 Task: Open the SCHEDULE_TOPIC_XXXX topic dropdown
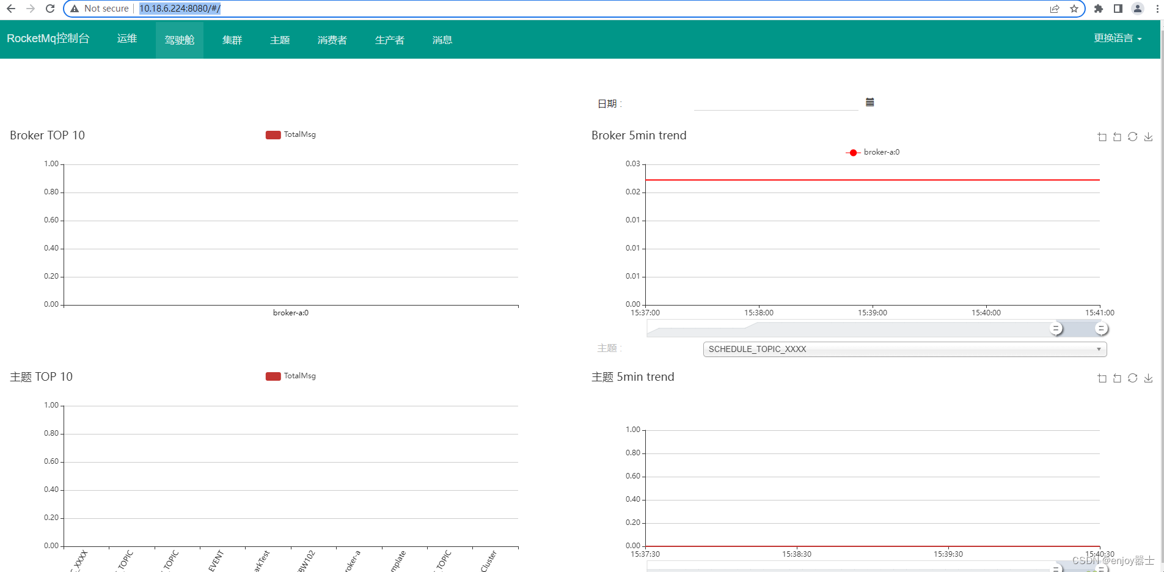(x=904, y=349)
